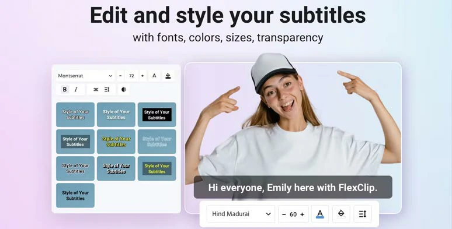
Task: Decrease font size below 72
Action: coord(120,76)
